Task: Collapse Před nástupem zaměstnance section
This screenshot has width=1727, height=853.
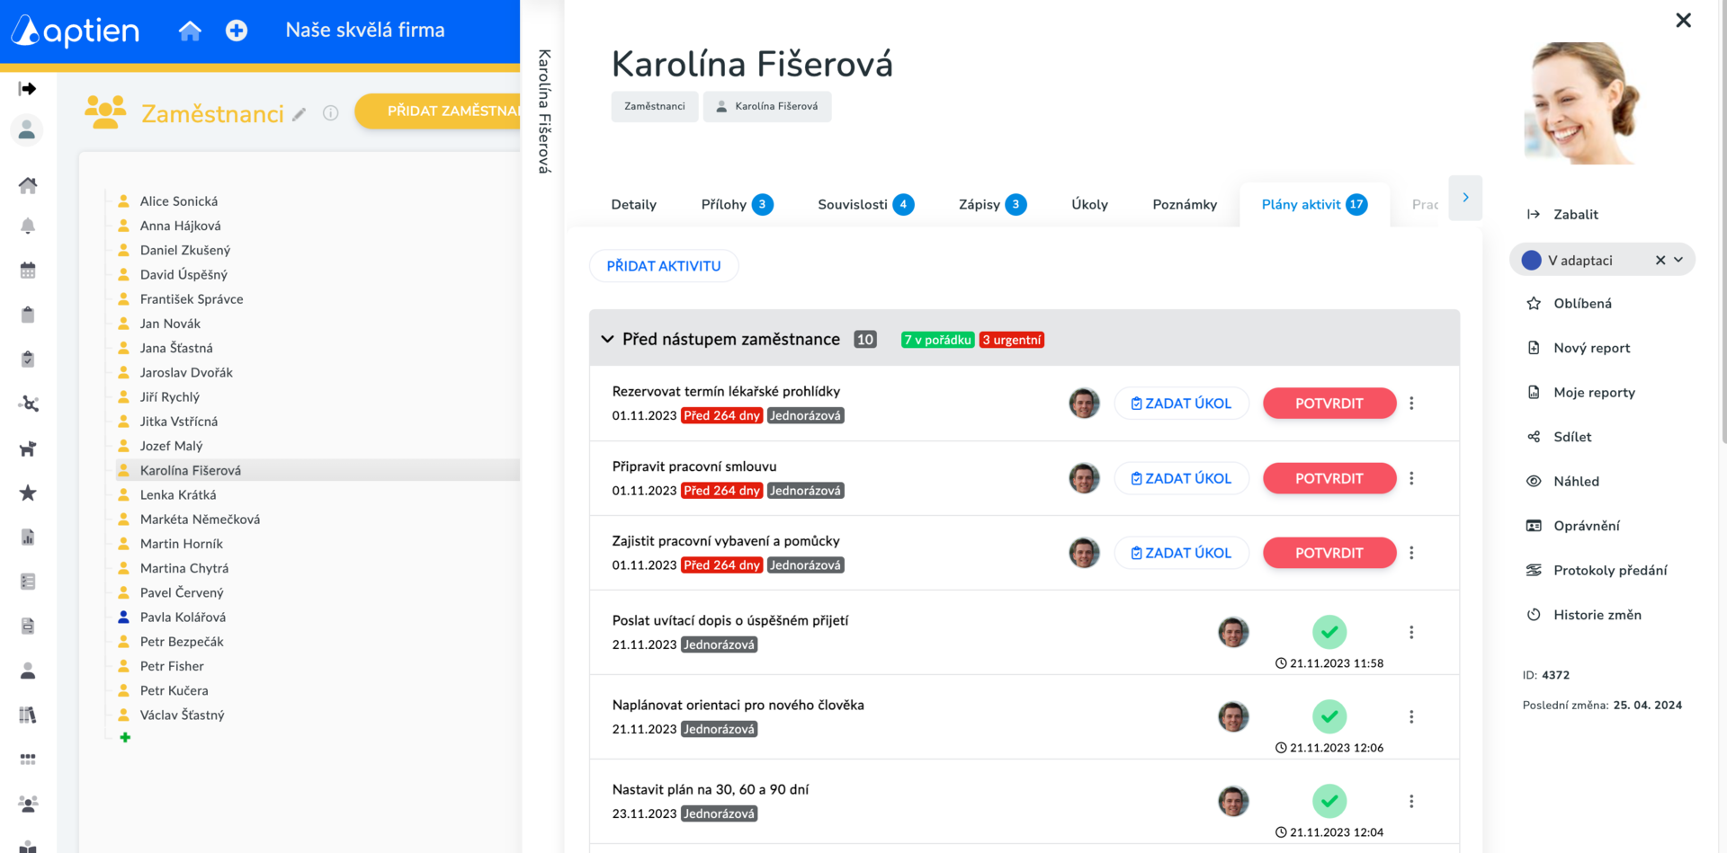Action: coord(608,339)
